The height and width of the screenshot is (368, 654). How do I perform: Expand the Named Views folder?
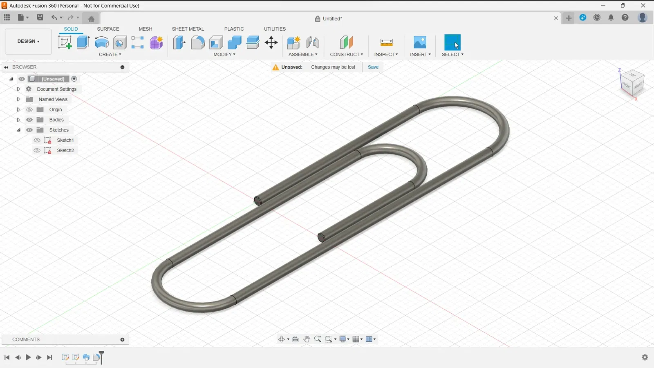pyautogui.click(x=18, y=99)
